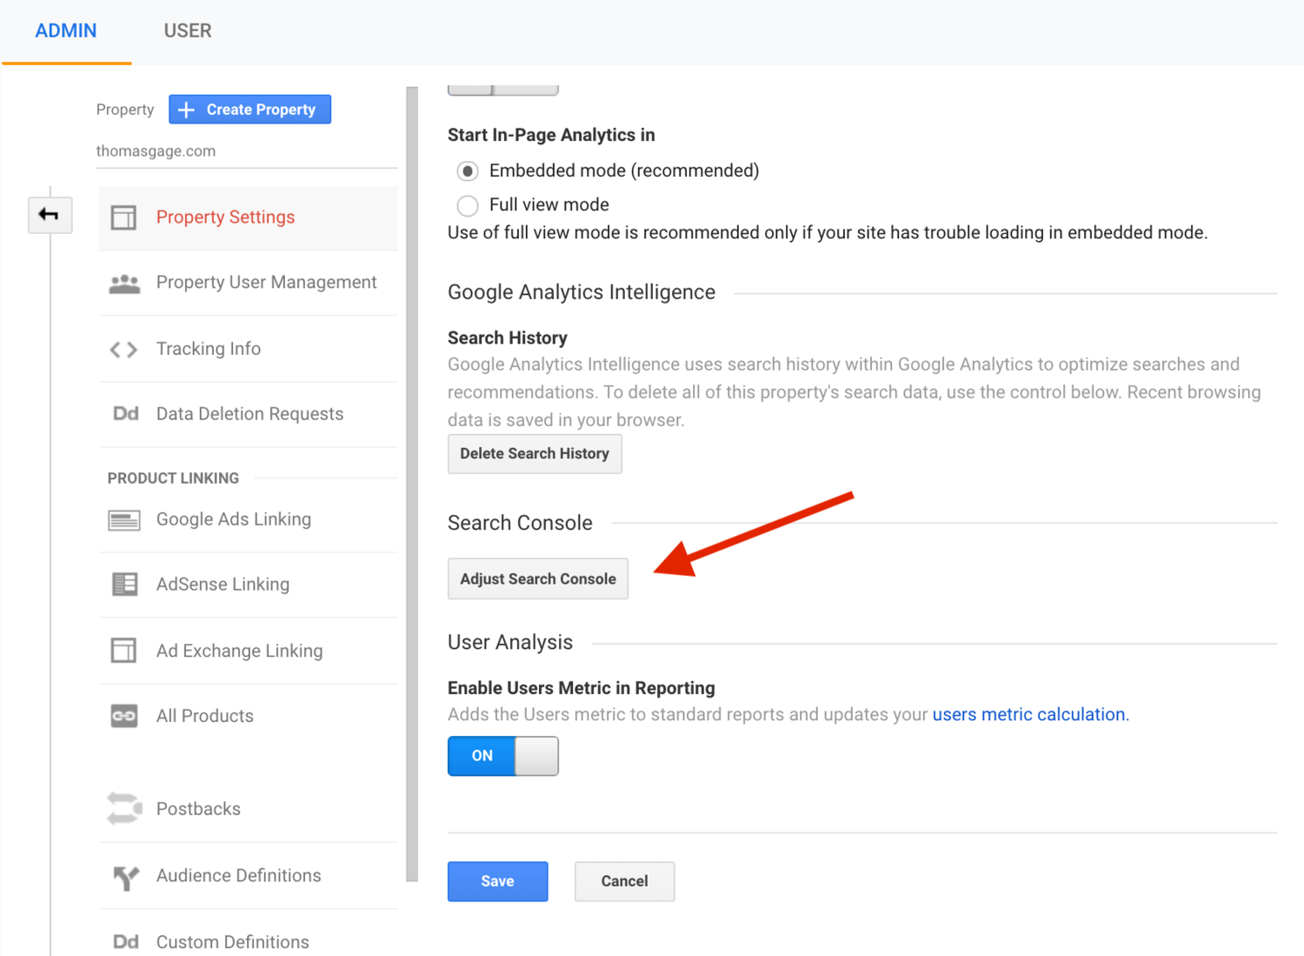Open Property User Management
1304x956 pixels.
pos(248,283)
